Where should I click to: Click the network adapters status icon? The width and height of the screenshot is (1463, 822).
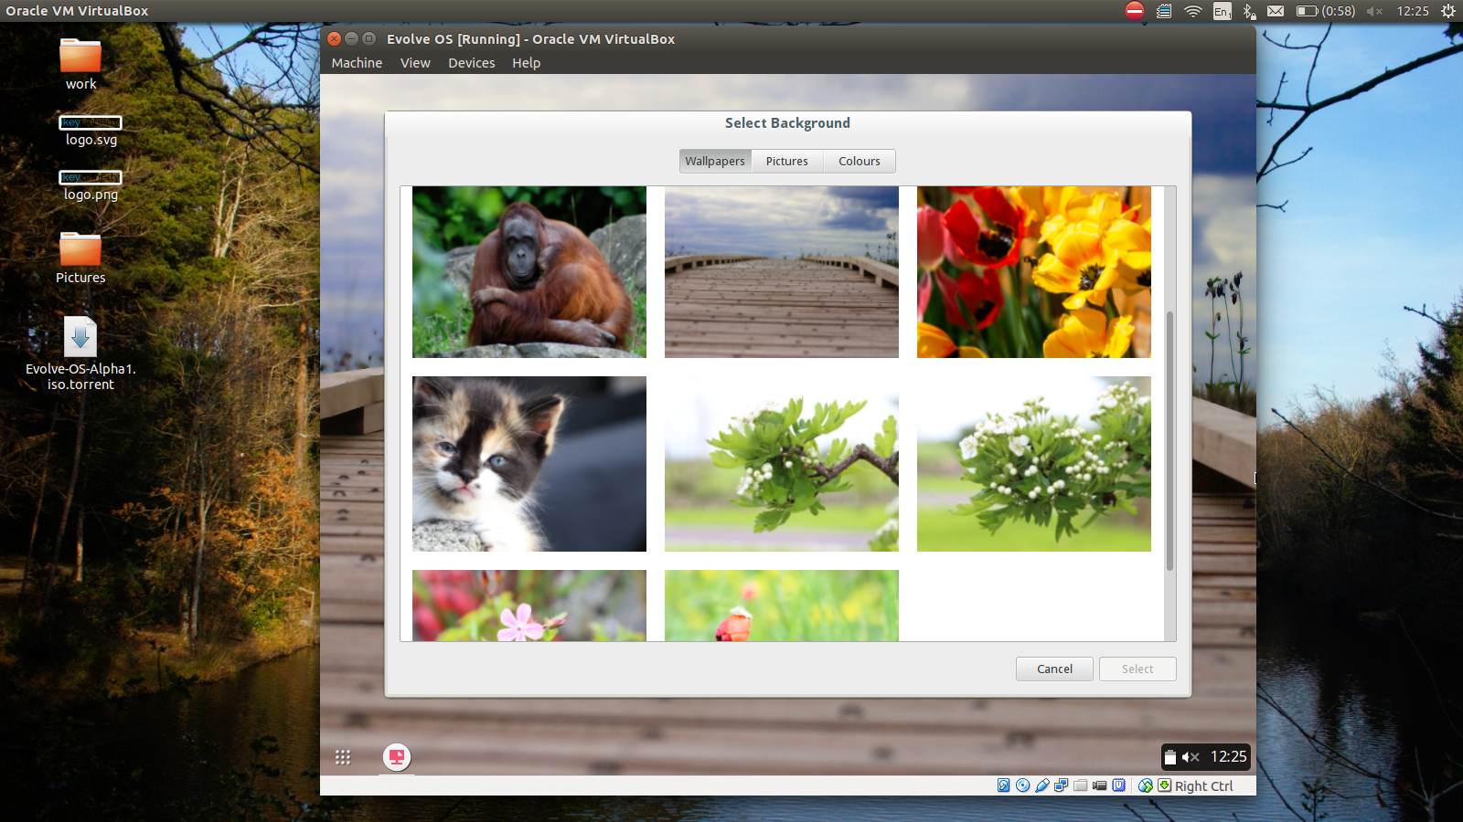click(x=1061, y=785)
